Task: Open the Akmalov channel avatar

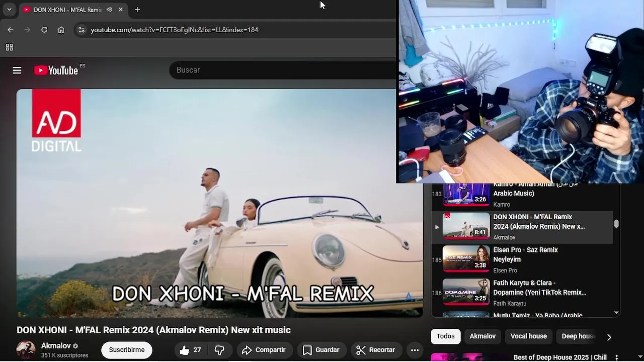Action: (x=26, y=350)
